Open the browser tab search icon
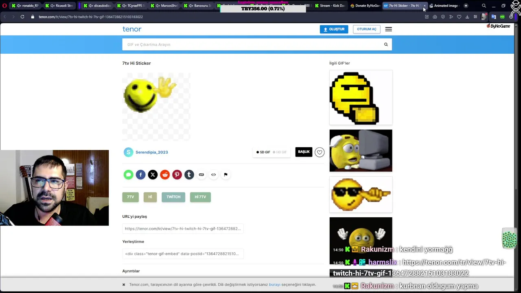The image size is (521, 293). (x=484, y=6)
